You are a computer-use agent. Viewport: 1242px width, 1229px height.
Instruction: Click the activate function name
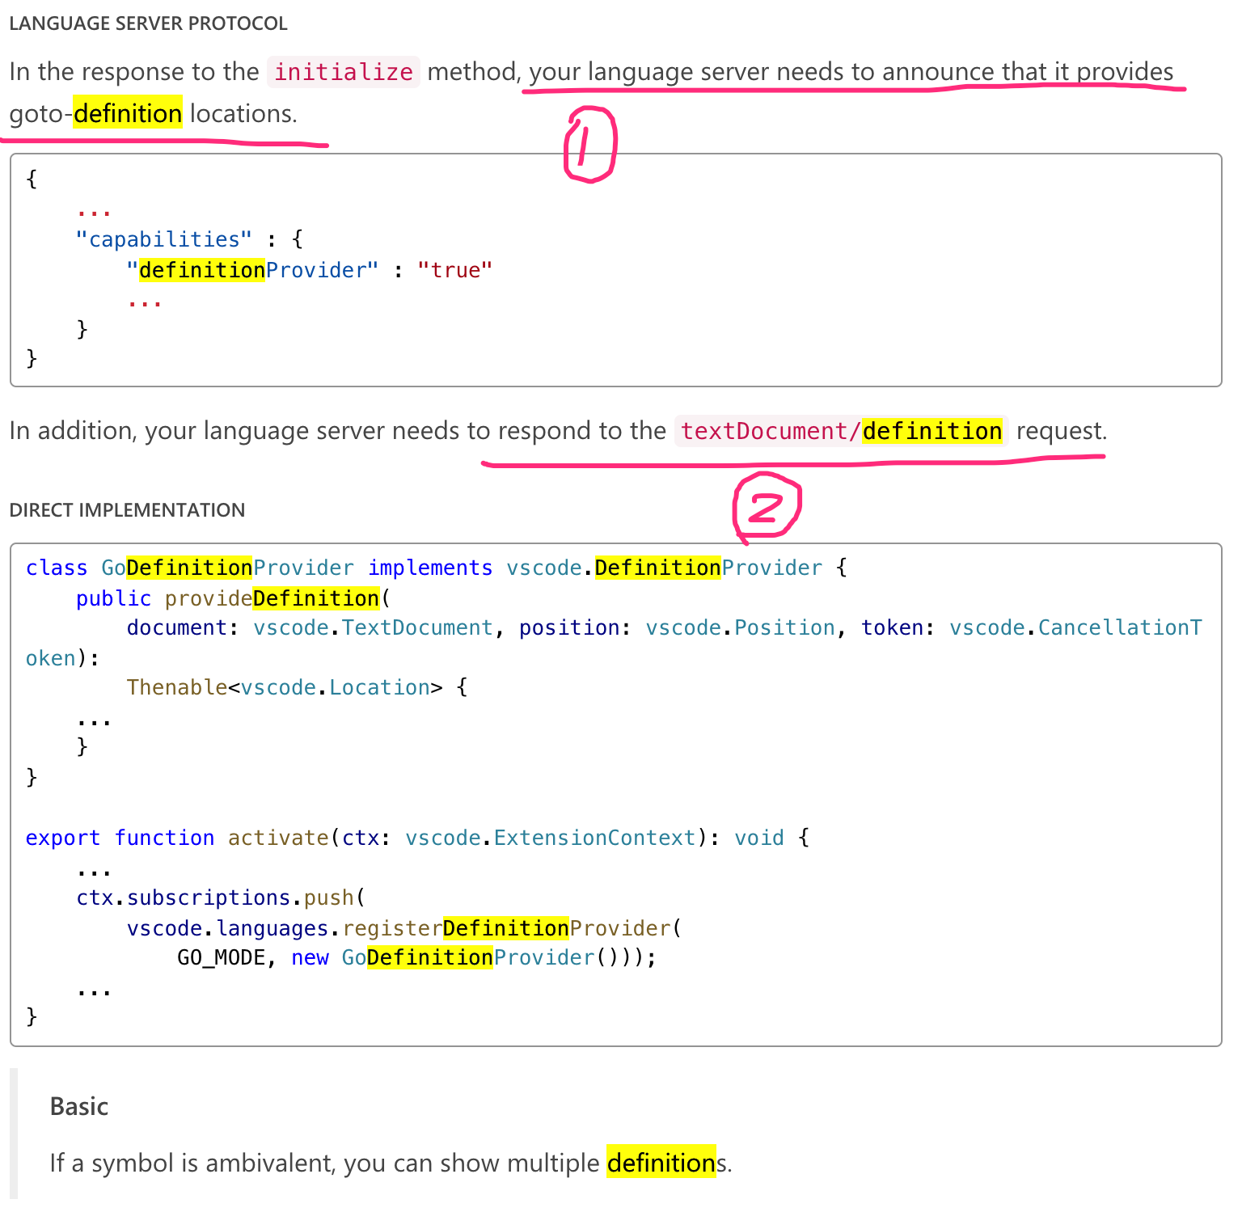point(277,838)
